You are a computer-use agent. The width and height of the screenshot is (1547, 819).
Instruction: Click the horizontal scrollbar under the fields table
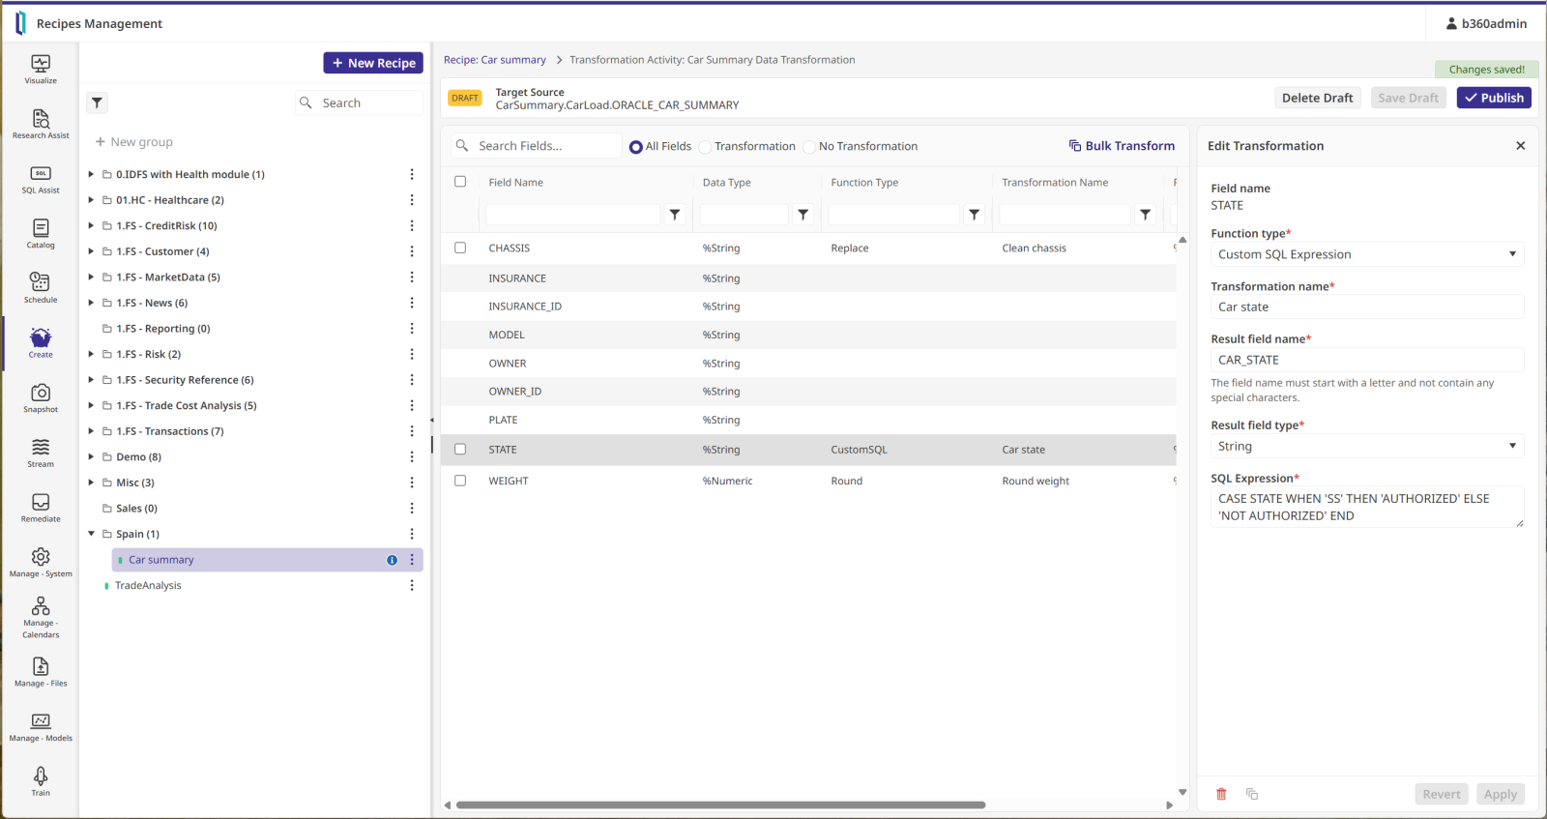(x=720, y=804)
